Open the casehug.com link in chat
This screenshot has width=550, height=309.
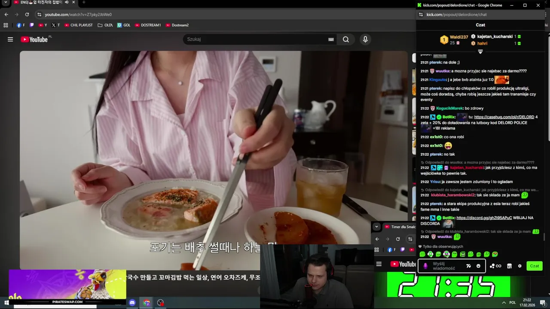tap(504, 117)
